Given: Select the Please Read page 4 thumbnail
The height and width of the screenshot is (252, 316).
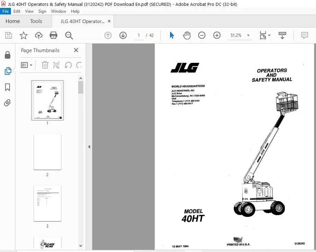Looking at the screenshot, I should (47, 243).
